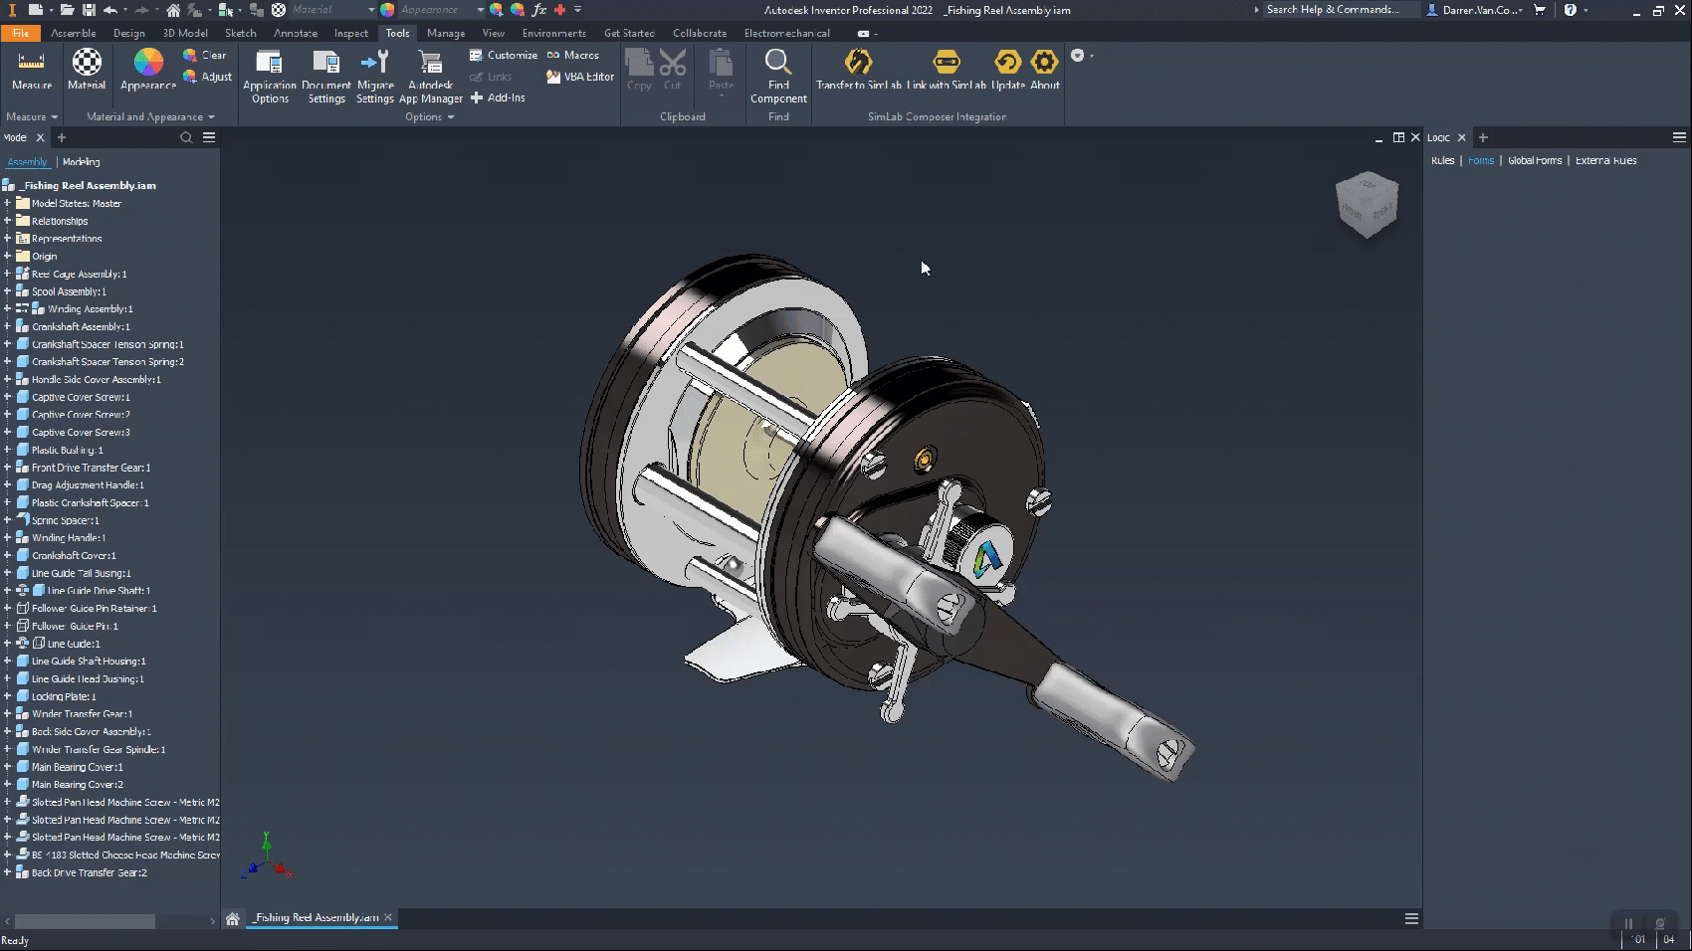
Task: Click the ViewCube navigation cube
Action: [x=1367, y=204]
